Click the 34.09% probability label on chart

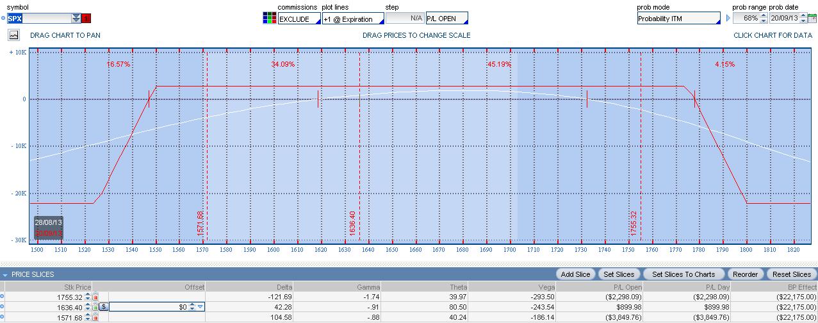click(x=283, y=65)
